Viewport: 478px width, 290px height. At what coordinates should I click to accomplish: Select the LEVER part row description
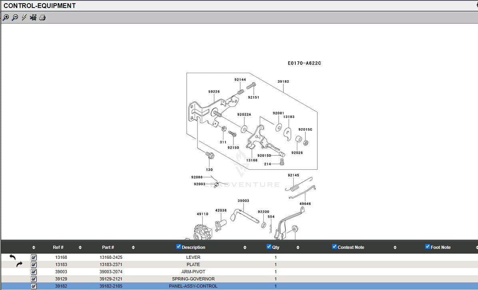[x=193, y=257]
